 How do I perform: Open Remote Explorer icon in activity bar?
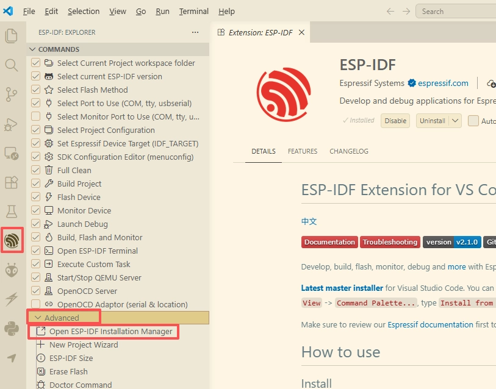12,154
